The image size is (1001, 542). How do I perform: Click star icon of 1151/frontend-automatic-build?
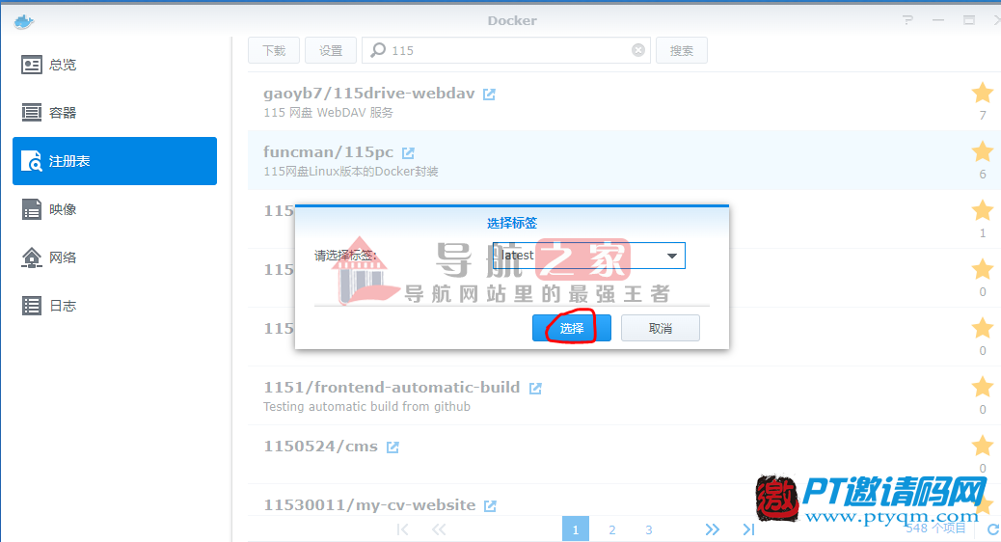click(983, 387)
